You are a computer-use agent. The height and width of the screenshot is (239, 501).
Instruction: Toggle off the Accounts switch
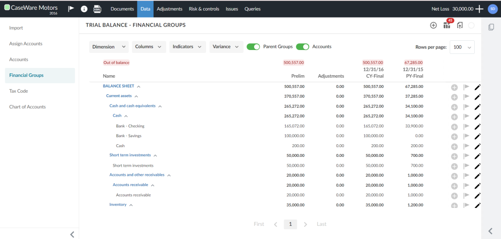pos(302,47)
